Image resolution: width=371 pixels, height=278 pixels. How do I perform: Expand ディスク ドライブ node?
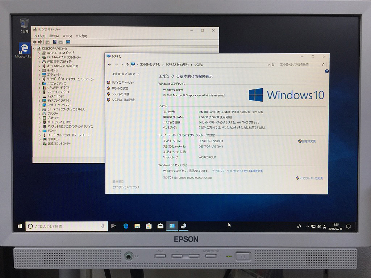(39, 96)
